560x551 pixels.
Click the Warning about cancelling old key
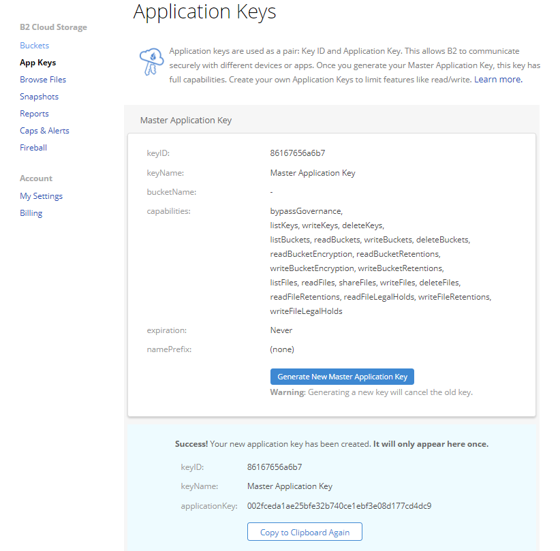(x=371, y=392)
